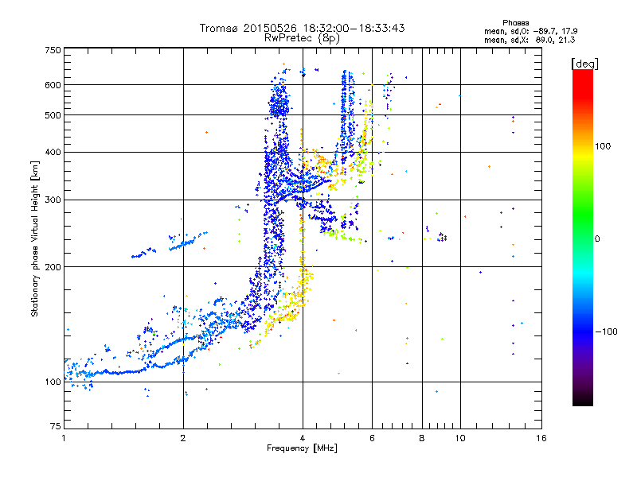Click the subtitle "RwPretec (8p)"
637x477 pixels.
[302, 38]
